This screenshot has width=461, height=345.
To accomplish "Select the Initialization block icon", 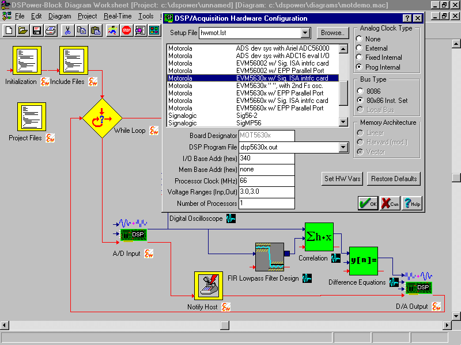I will pos(27,60).
